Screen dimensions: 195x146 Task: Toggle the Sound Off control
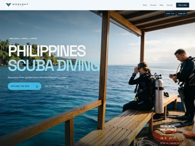point(182,14)
